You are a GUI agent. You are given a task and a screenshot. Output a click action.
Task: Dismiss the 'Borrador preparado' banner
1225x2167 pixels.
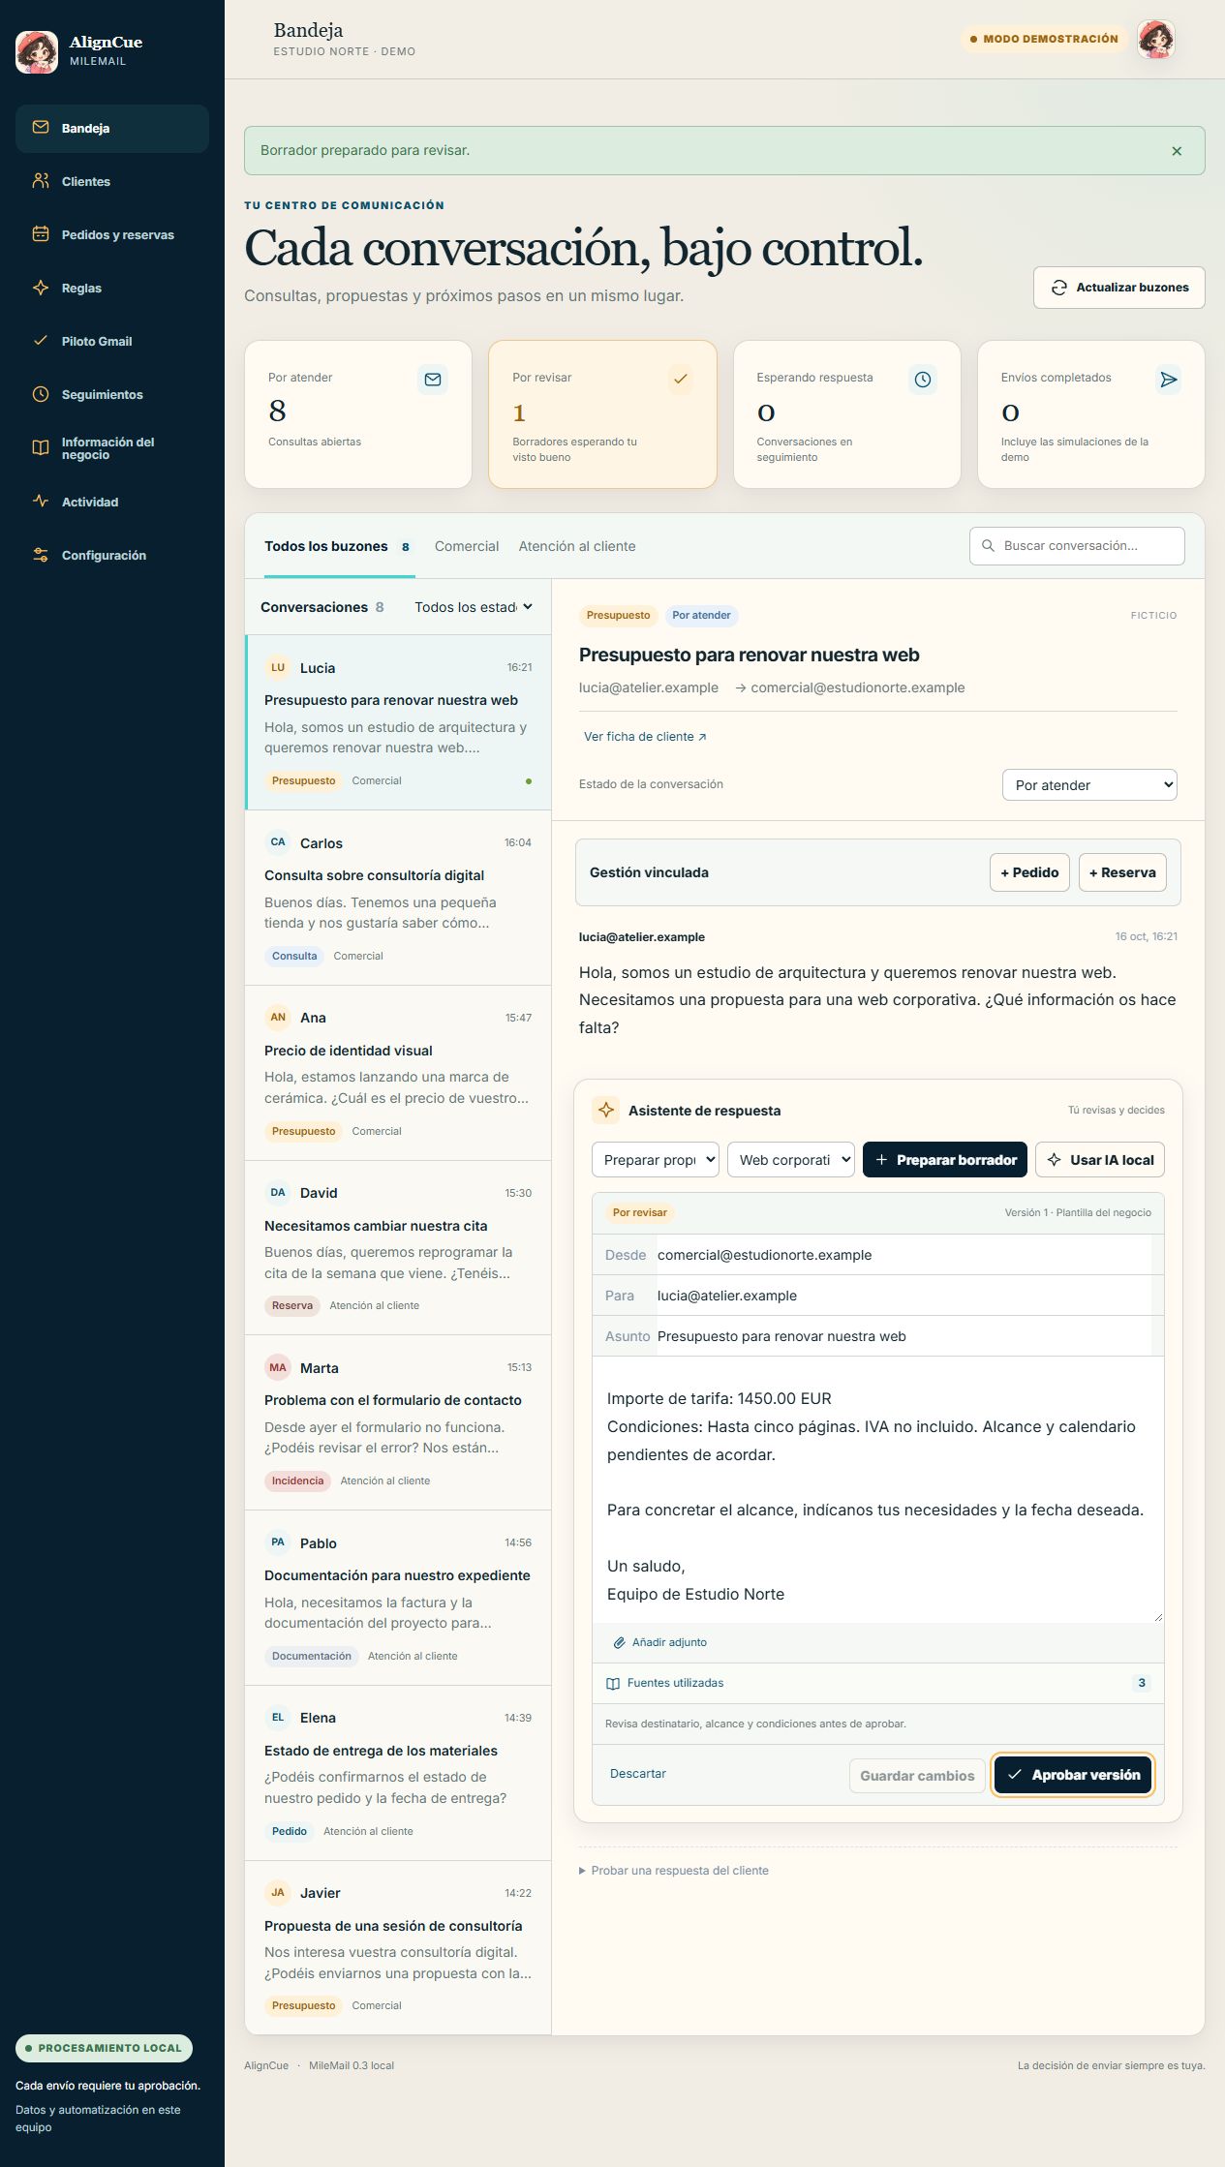tap(1177, 151)
